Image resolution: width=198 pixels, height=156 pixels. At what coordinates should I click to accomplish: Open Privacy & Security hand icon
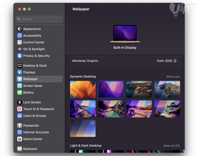point(20,56)
